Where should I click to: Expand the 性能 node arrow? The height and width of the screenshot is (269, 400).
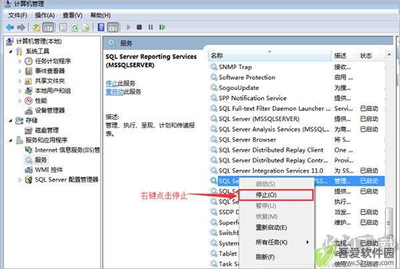tap(20, 101)
